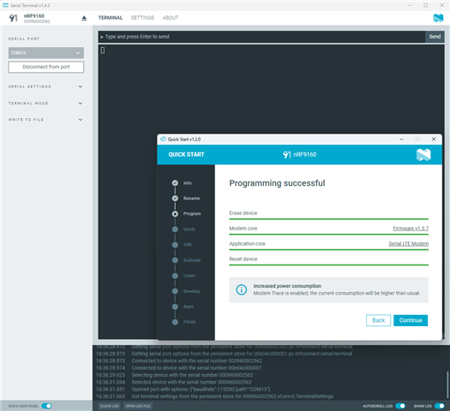Click the Nordic logo in Serial Terminal header
The height and width of the screenshot is (411, 450).
click(438, 18)
